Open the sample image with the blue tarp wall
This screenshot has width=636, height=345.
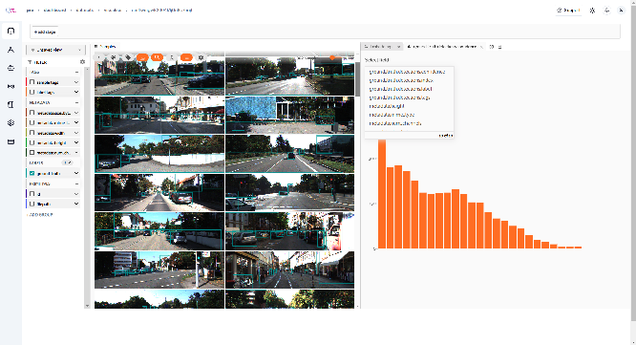coord(289,115)
